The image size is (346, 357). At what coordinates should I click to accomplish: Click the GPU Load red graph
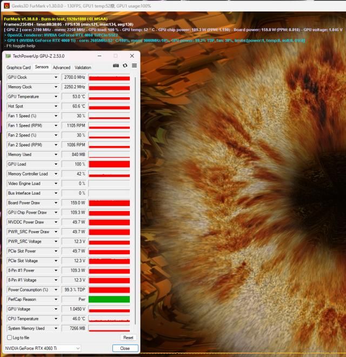point(109,164)
